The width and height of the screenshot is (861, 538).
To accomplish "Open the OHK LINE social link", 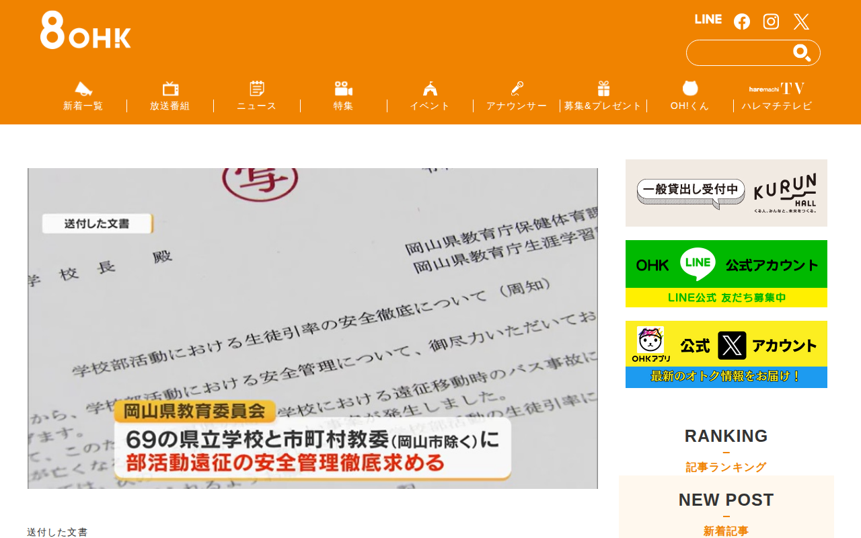I will pos(708,20).
